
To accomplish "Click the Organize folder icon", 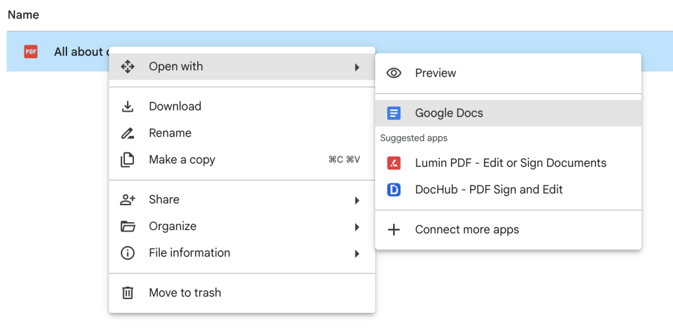I will tap(128, 226).
